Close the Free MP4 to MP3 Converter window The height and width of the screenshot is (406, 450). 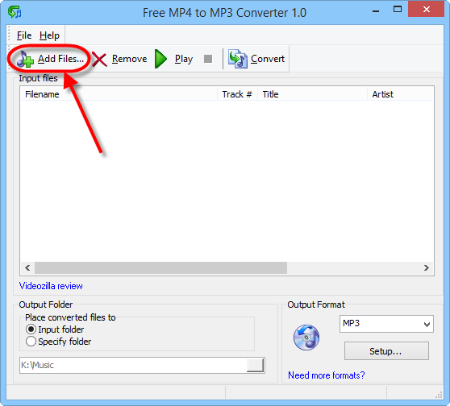point(427,10)
